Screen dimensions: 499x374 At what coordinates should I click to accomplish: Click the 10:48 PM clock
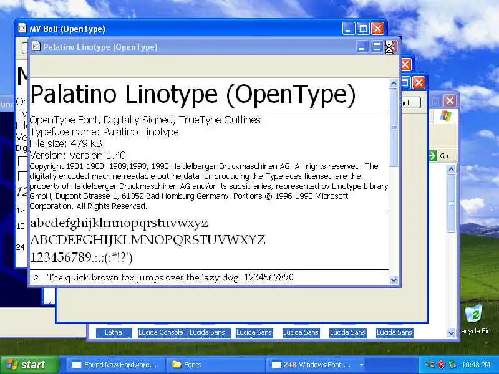(x=476, y=365)
